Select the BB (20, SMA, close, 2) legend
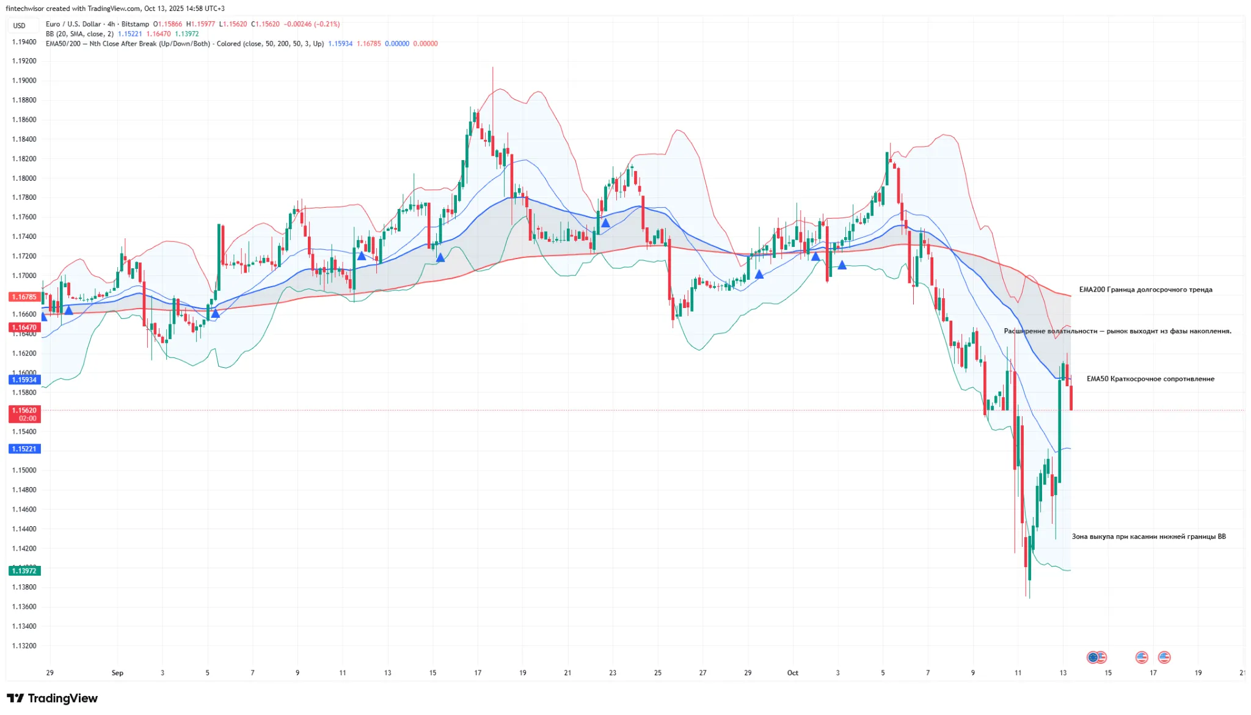Image resolution: width=1251 pixels, height=715 pixels. [x=79, y=34]
